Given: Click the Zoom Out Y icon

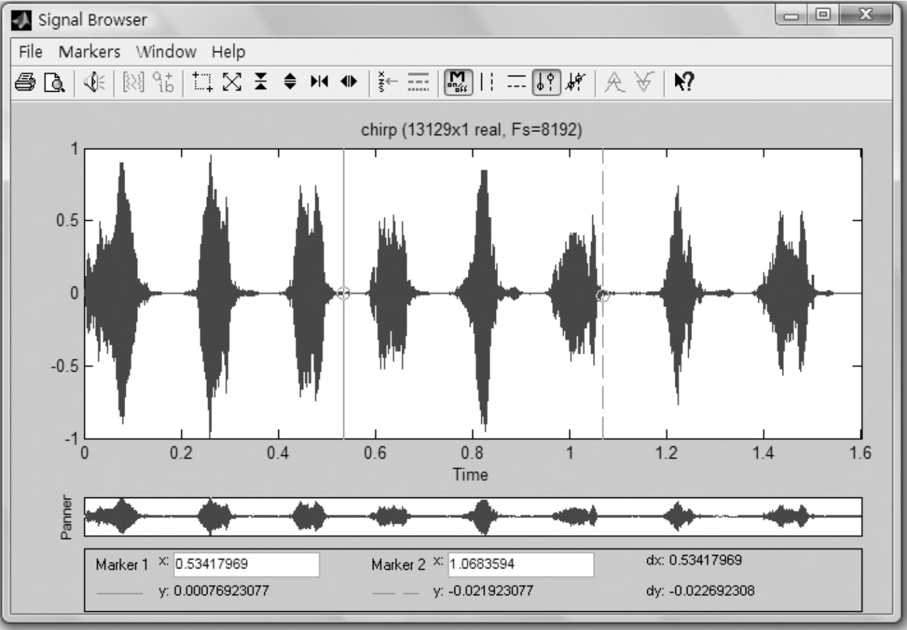Looking at the screenshot, I should tap(290, 82).
